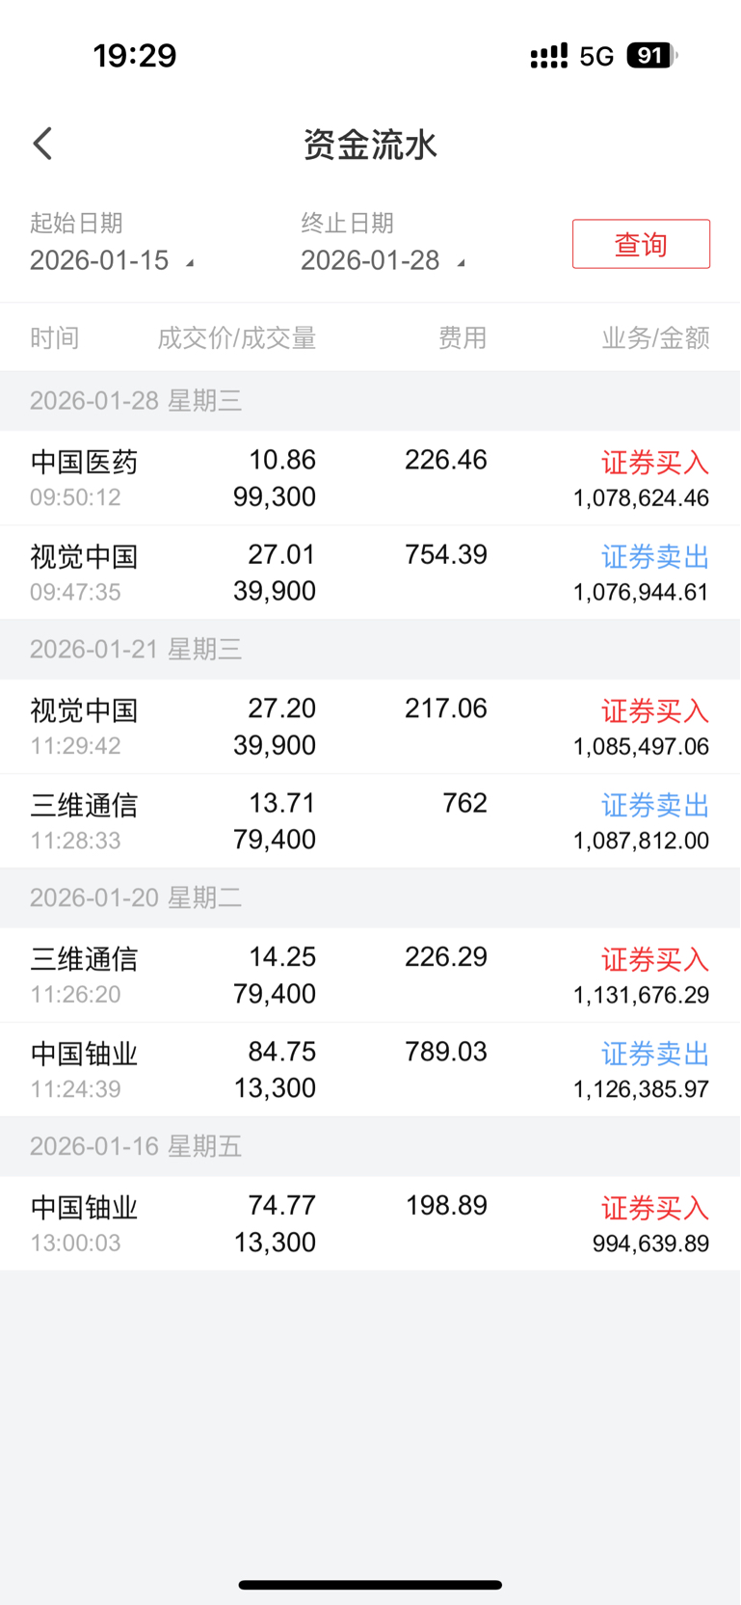
Task: Tap the 资金流水 page title
Action: click(x=370, y=146)
